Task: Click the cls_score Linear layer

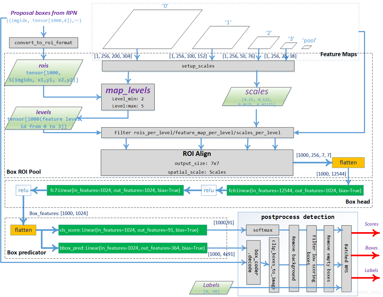Action: (x=132, y=230)
